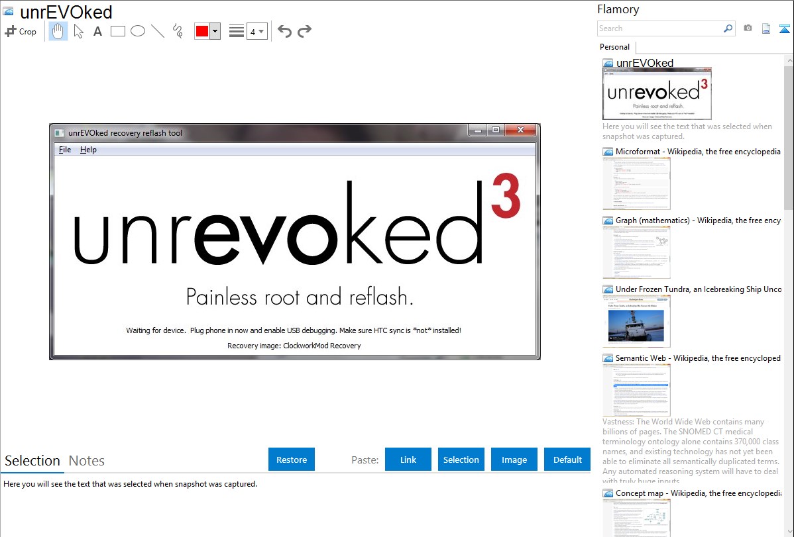Select the ellipse shape tool
Viewport: 794px width, 537px height.
138,31
